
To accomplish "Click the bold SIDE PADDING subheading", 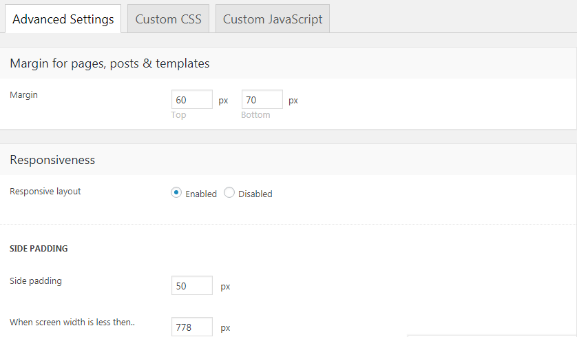I will click(39, 249).
